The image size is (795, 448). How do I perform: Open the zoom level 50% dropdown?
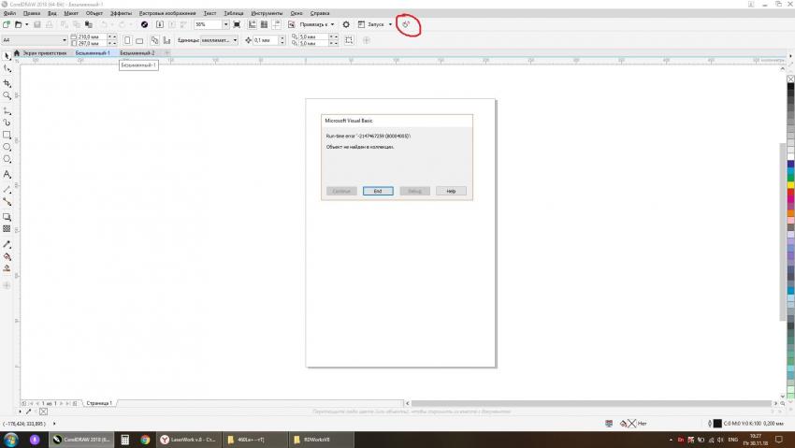coord(225,24)
